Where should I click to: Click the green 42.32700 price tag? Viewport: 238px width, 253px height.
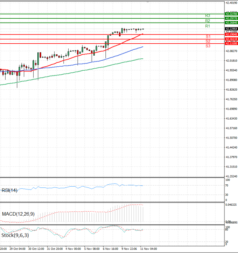click(231, 14)
